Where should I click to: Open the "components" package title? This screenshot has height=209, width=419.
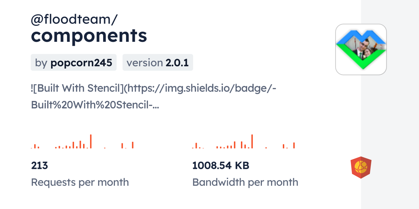[89, 36]
